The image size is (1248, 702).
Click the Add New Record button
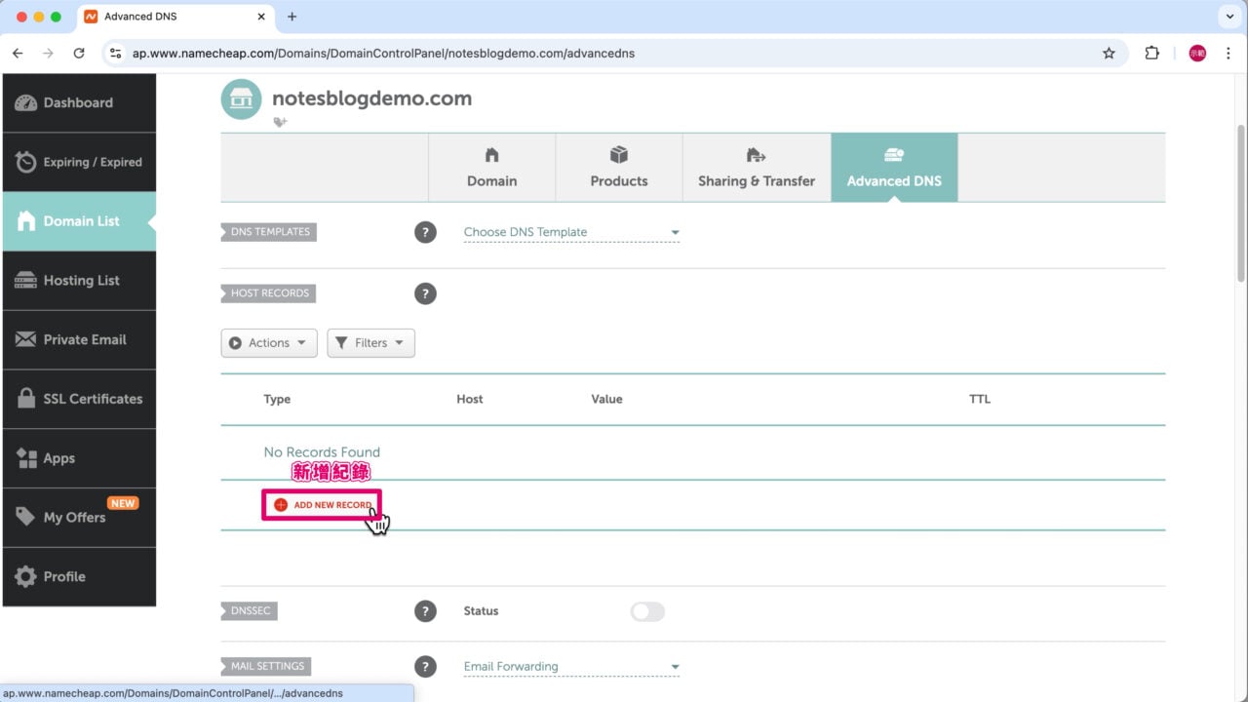322,505
